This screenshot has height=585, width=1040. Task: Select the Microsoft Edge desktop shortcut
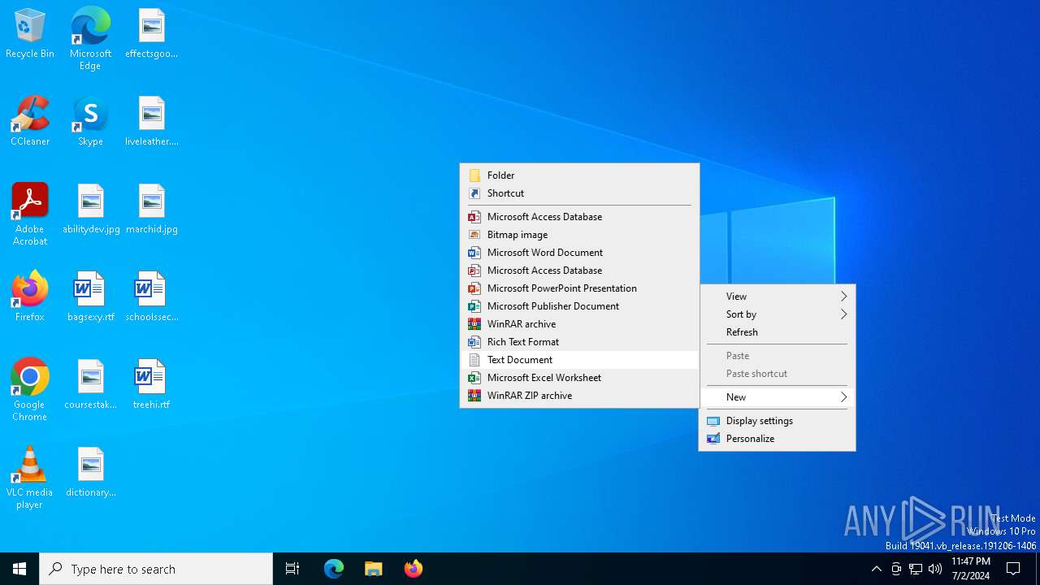click(90, 38)
